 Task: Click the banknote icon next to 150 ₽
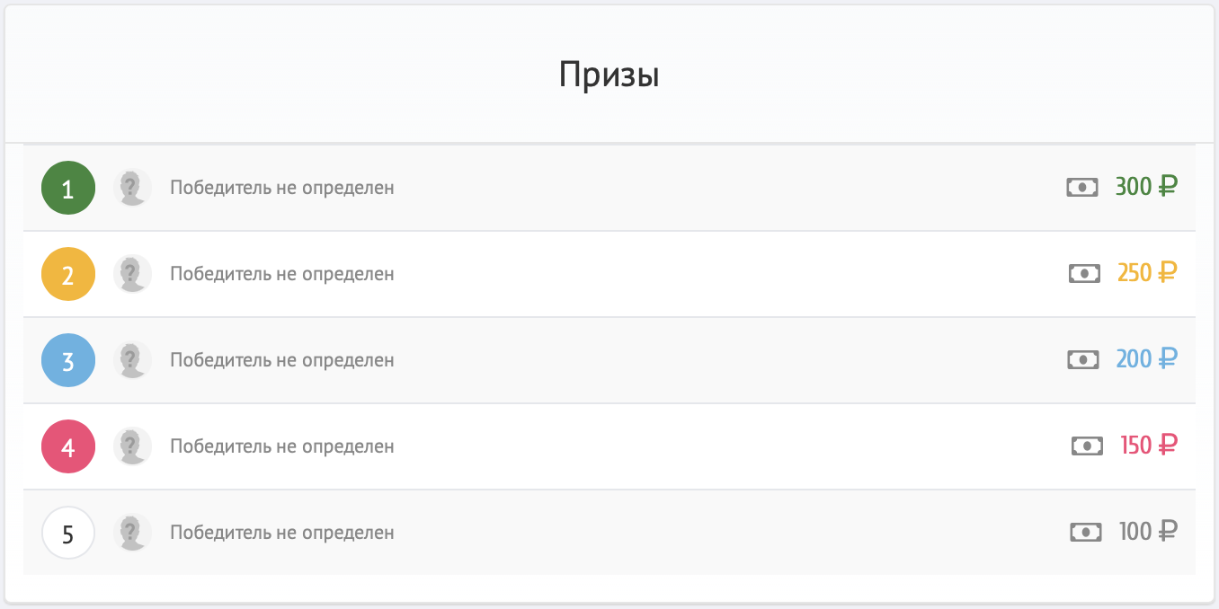(x=1087, y=446)
